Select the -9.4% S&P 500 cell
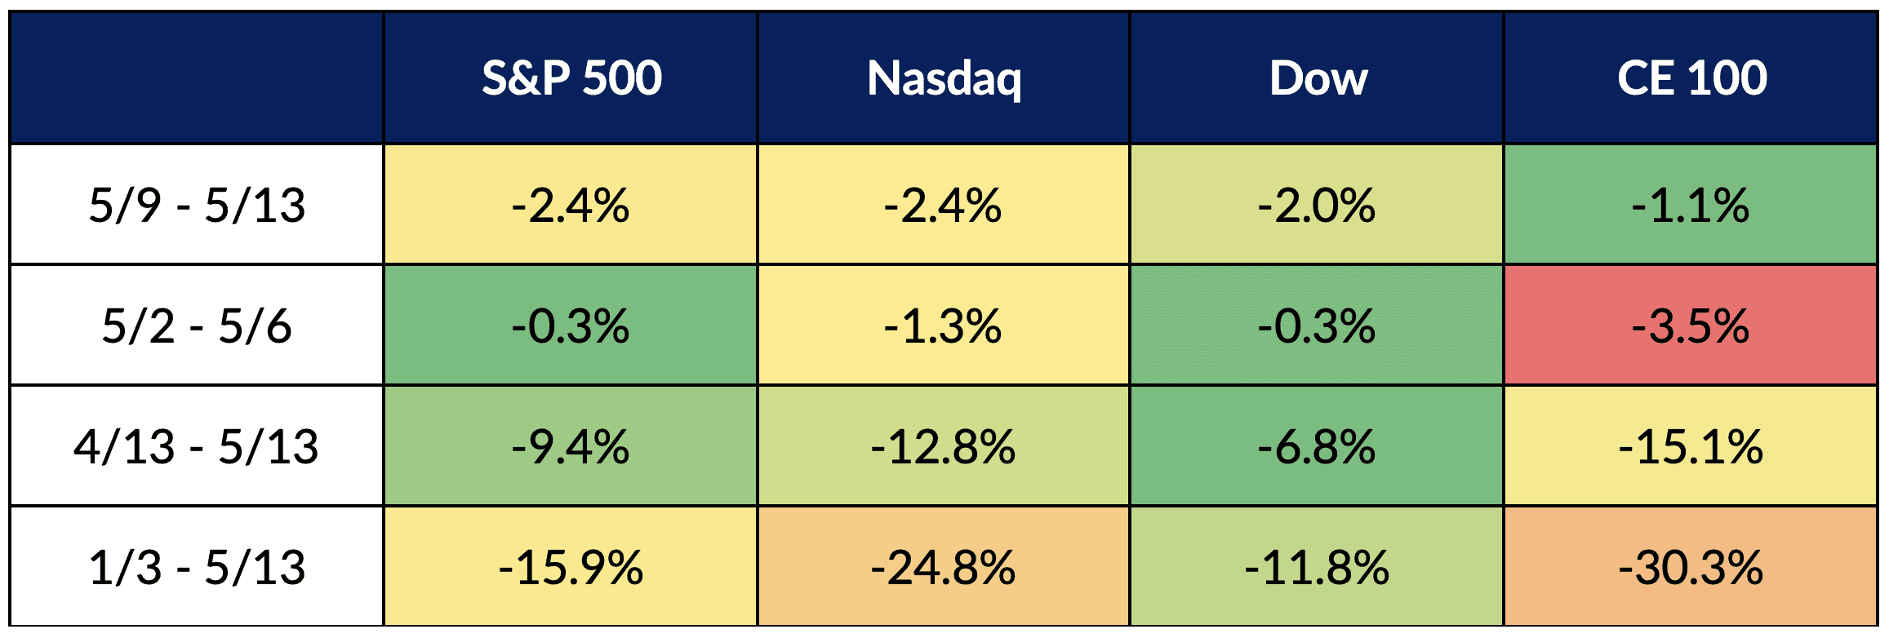1889x638 pixels. click(x=571, y=446)
